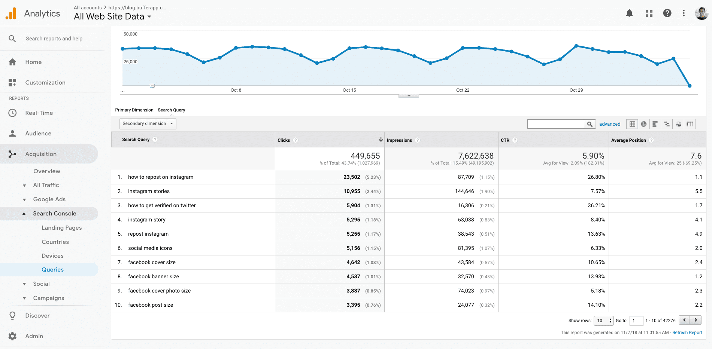Open the help question mark icon
The width and height of the screenshot is (712, 349).
click(667, 13)
